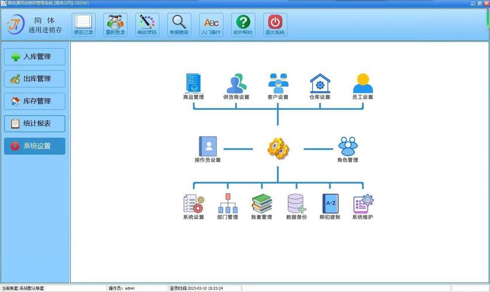490x292 pixels.
Task: Open 商品管理 product management icon
Action: click(194, 86)
